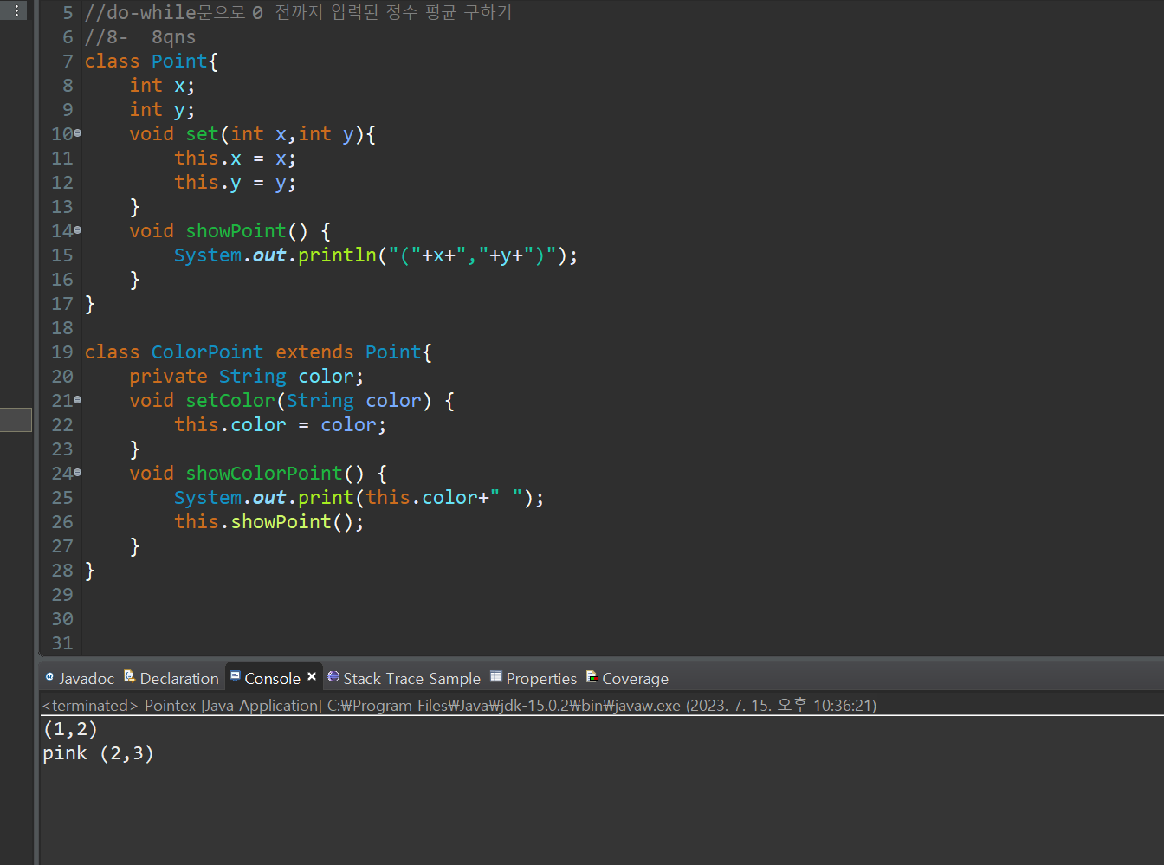
Task: Click the 'set' method name on line 10
Action: point(202,134)
